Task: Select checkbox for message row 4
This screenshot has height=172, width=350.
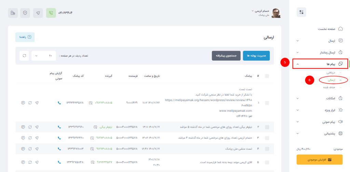Action: [x=267, y=148]
